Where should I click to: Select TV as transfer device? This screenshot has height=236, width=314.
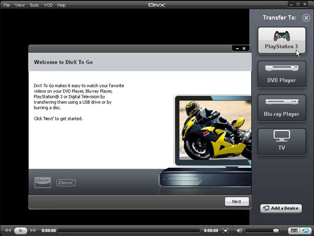[x=282, y=142]
